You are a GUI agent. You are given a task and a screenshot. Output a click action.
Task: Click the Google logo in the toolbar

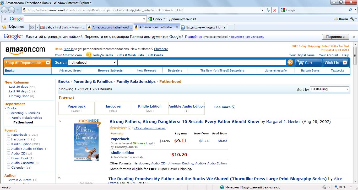16,19
